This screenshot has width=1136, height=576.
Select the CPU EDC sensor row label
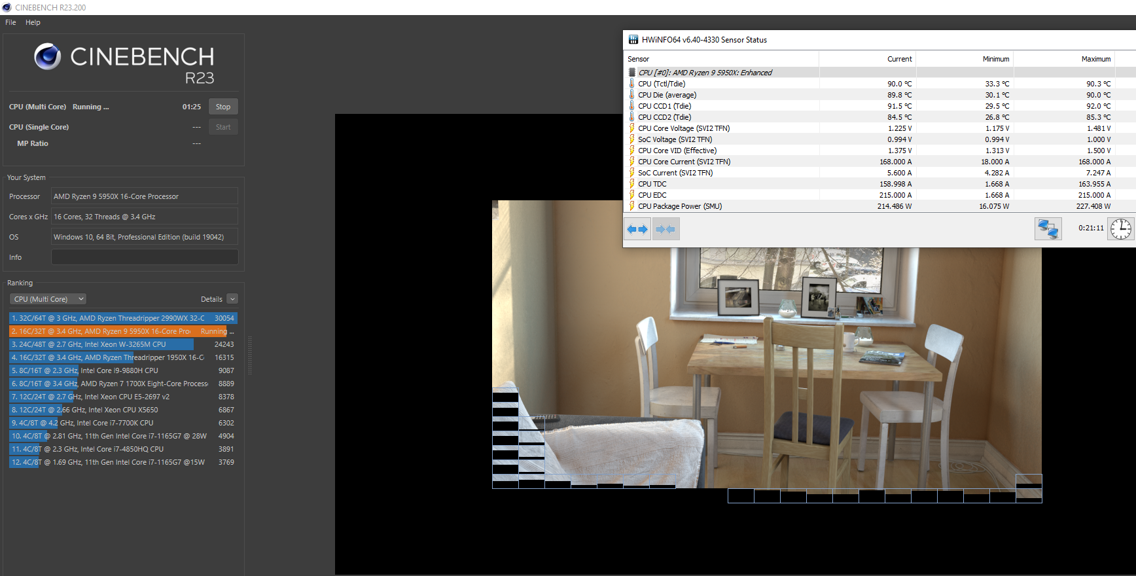click(x=652, y=195)
